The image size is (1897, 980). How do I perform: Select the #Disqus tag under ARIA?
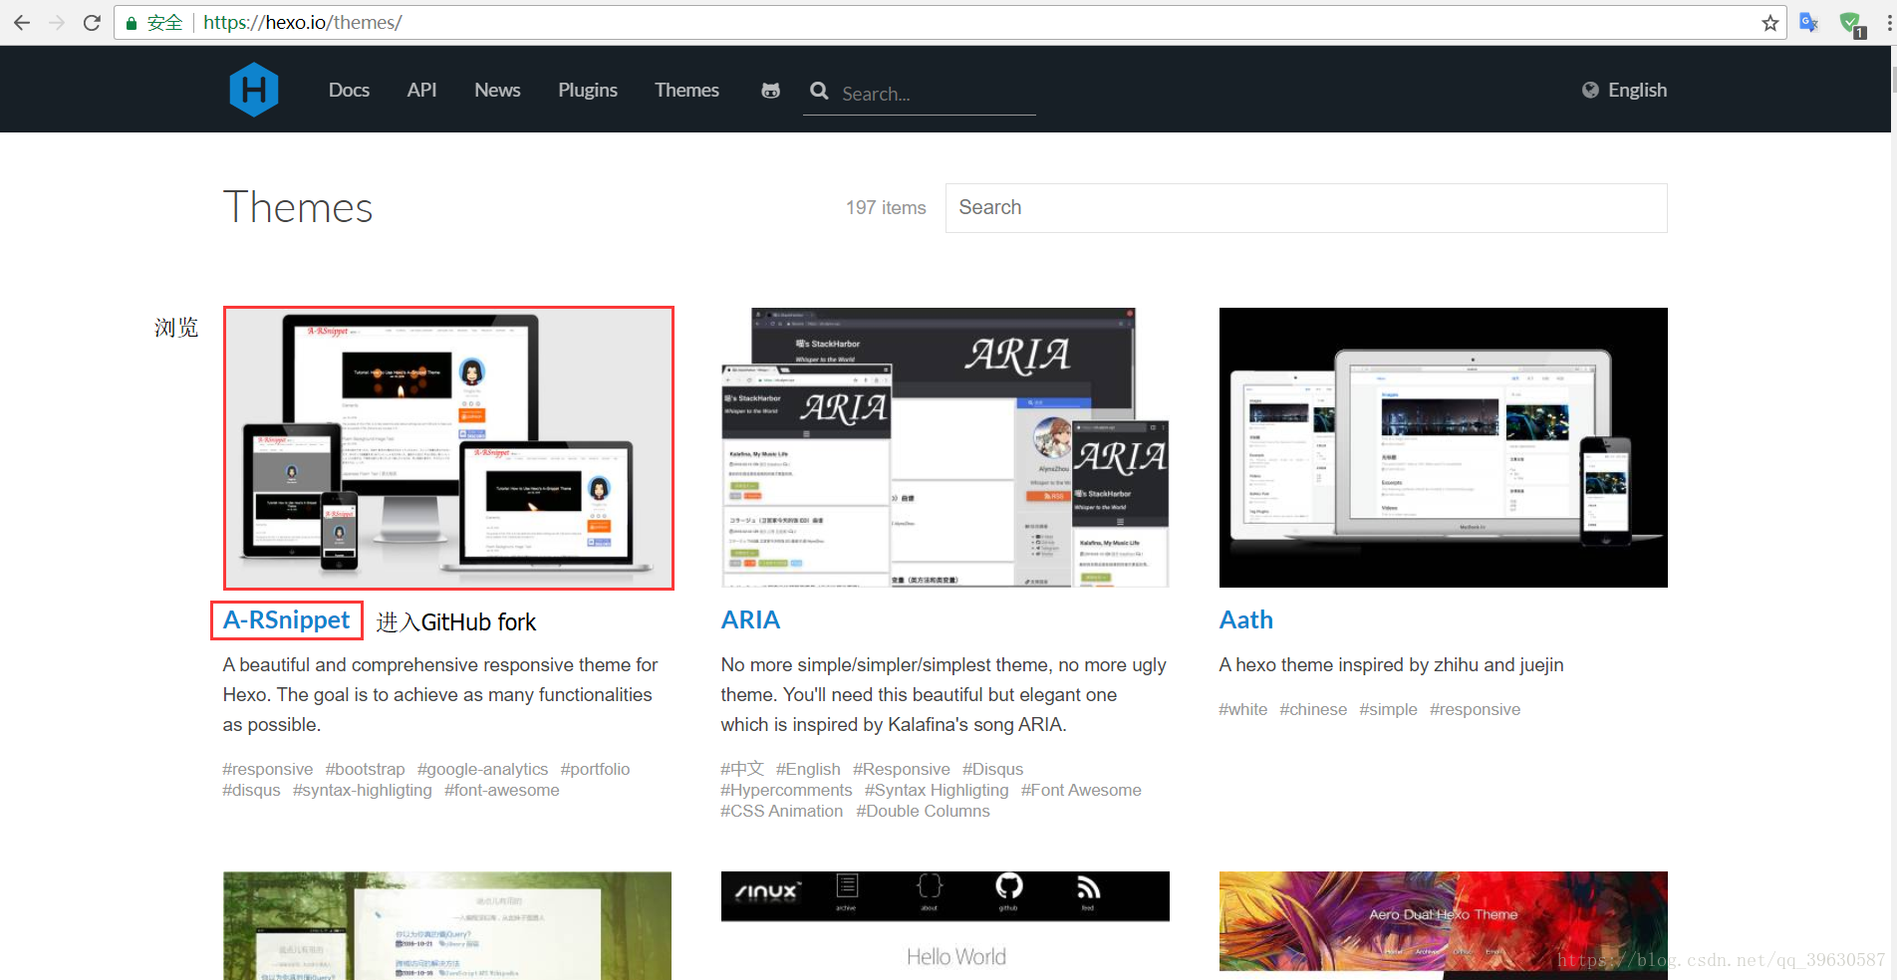[x=992, y=770]
